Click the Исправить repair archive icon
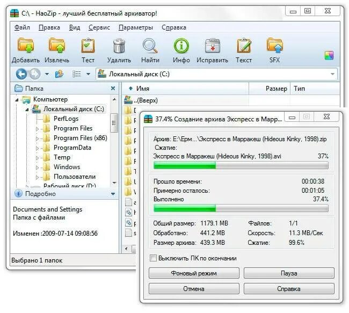349x313 pixels. 212,46
